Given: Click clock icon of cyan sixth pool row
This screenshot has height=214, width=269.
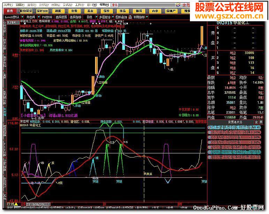Looking at the screenshot, I should tap(209, 152).
